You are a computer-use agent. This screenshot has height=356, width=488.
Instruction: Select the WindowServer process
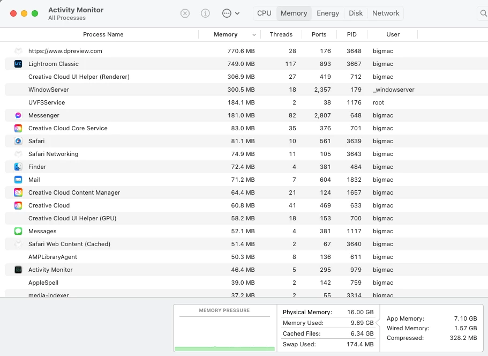coord(49,90)
